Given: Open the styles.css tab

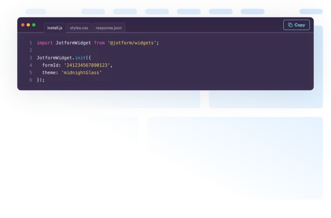Looking at the screenshot, I should [79, 28].
